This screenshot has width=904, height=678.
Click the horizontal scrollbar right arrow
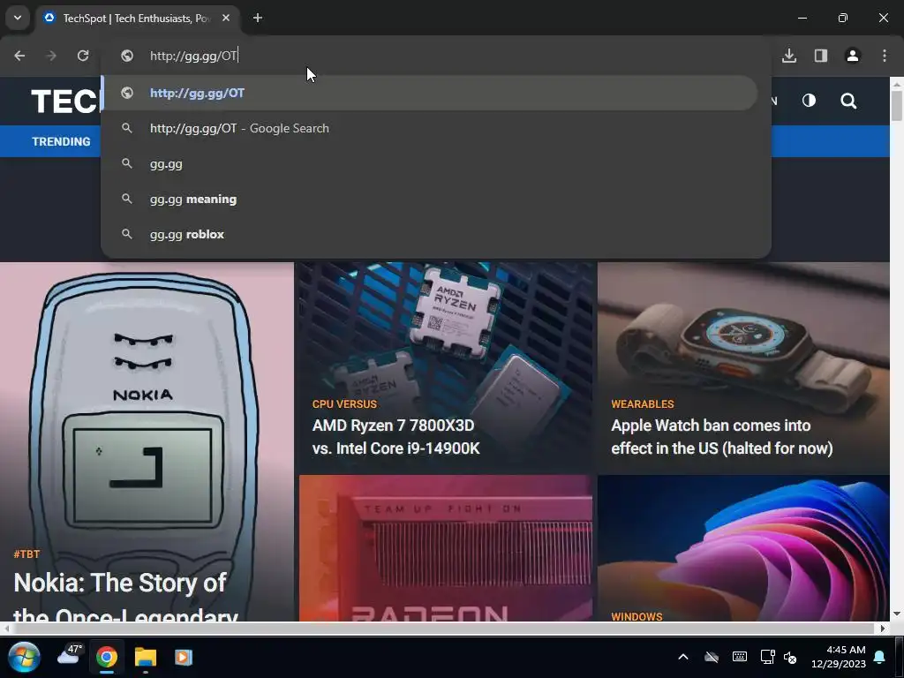[x=883, y=629]
